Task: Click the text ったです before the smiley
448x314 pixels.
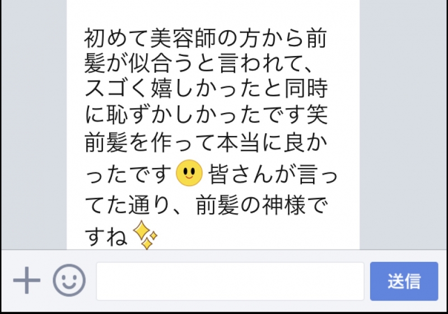Action: tap(128, 174)
